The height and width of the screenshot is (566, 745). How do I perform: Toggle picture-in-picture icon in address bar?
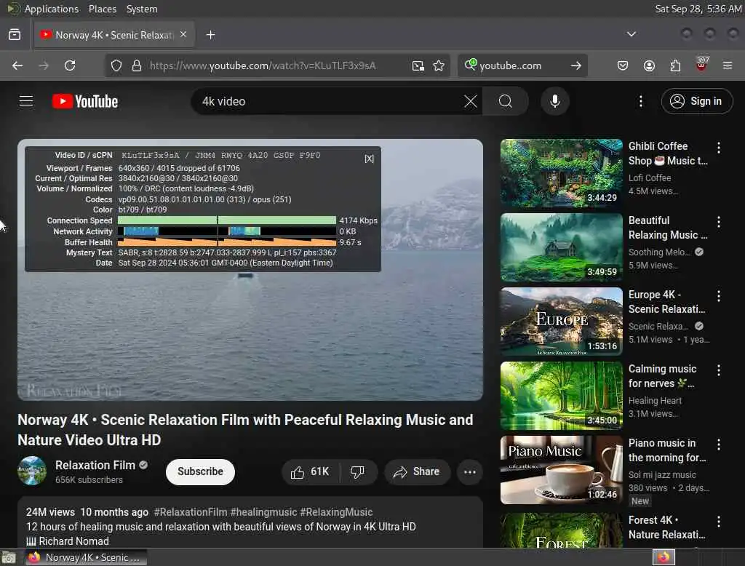(418, 65)
